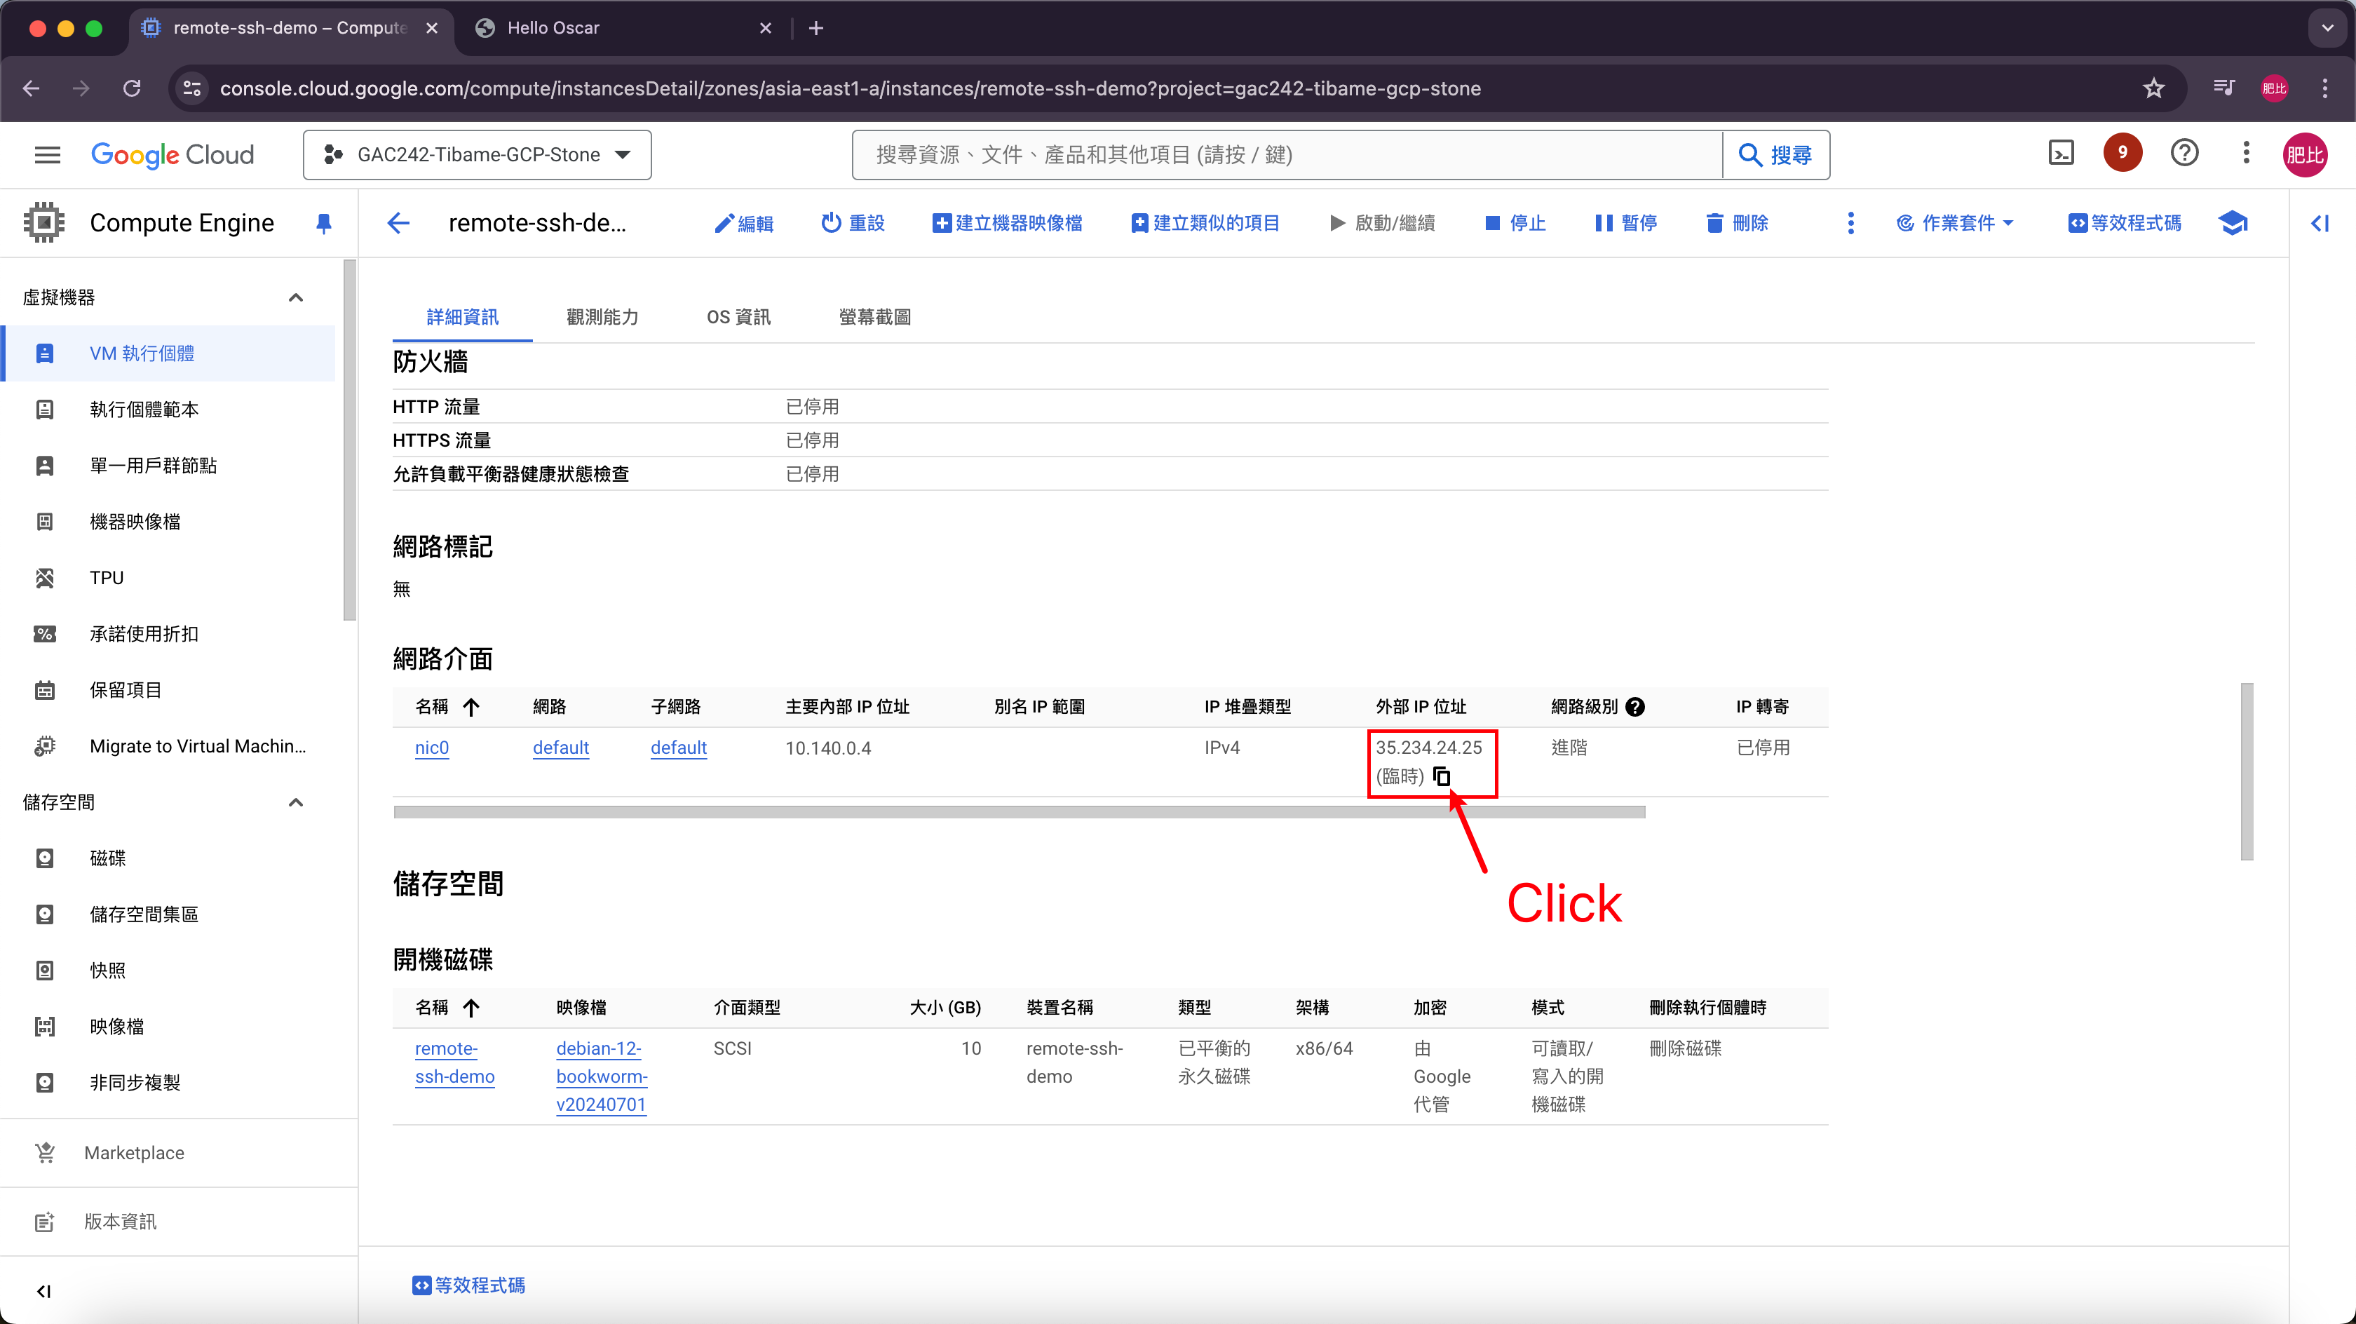Image resolution: width=2356 pixels, height=1324 pixels.
Task: Open the hamburger navigation menu
Action: coord(47,155)
